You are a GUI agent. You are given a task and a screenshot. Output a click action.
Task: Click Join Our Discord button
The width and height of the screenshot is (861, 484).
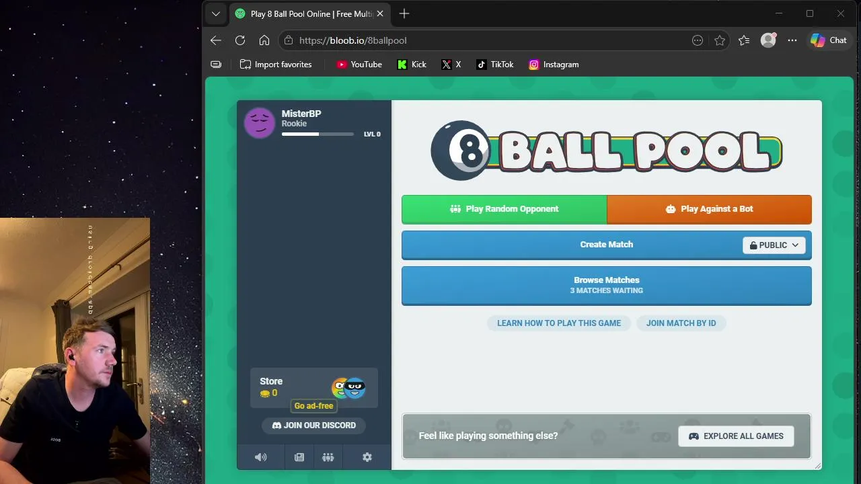[x=313, y=426]
